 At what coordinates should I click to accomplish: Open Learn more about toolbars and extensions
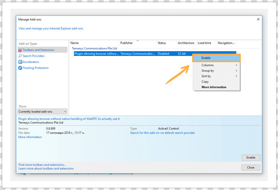(x=46, y=168)
